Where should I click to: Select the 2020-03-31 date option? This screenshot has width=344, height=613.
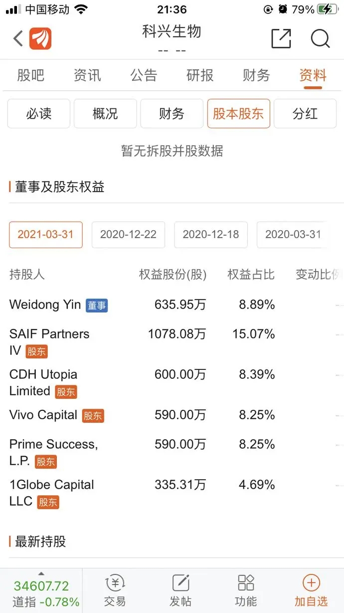click(x=293, y=235)
